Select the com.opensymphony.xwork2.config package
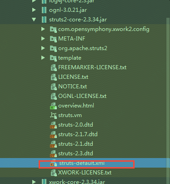Viewport: 170px width, 184px height. tap(104, 29)
